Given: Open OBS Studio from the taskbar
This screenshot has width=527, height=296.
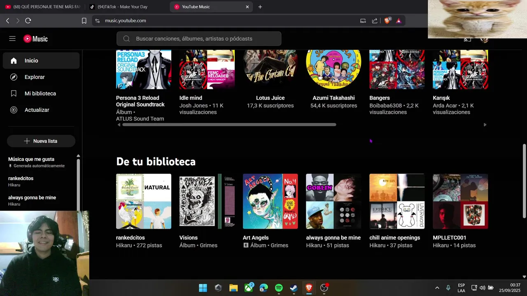Looking at the screenshot, I should tap(324, 288).
